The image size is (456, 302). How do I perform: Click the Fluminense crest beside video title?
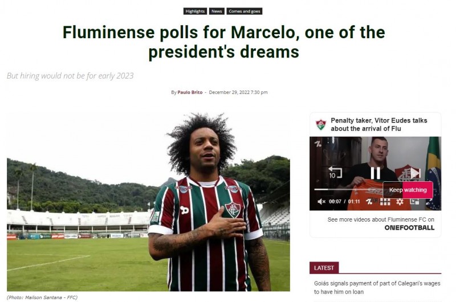[x=321, y=125]
